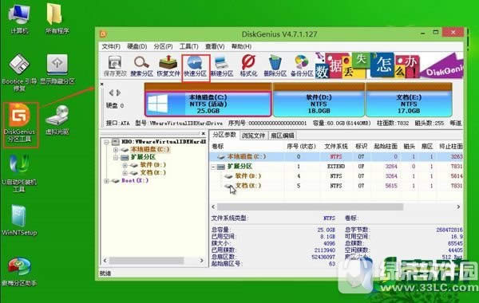Select the 软件(D:) partition bar block
479x303 pixels.
tap(319, 104)
